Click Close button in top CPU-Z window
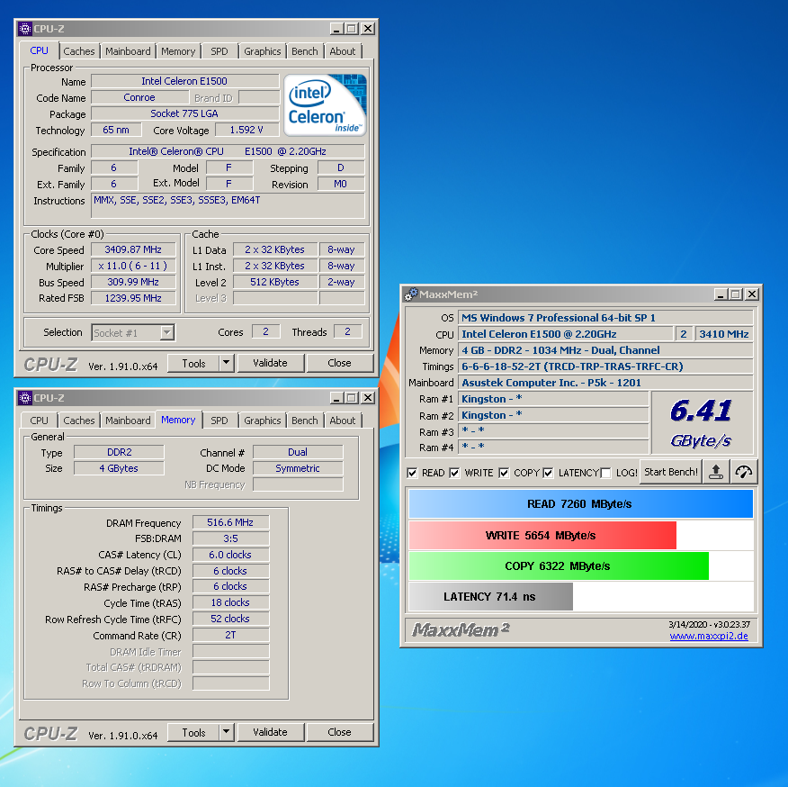Image resolution: width=788 pixels, height=787 pixels. tap(339, 363)
